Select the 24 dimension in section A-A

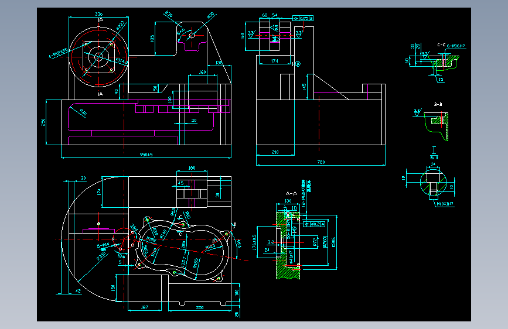267,249
